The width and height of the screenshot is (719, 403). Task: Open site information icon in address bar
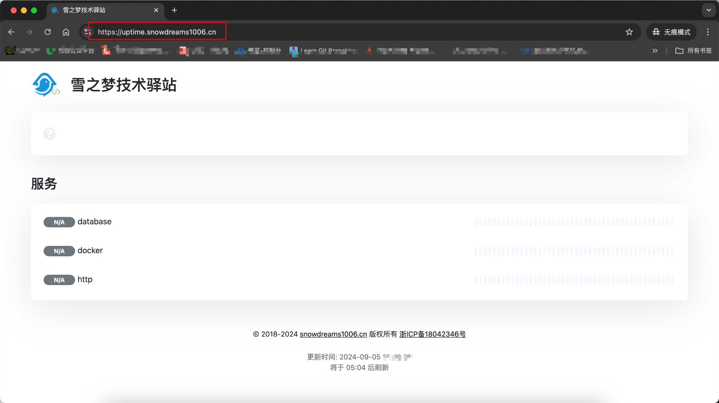click(87, 32)
